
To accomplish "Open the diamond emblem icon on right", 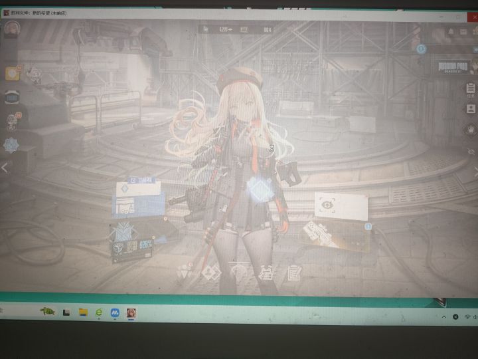I will coord(471,130).
